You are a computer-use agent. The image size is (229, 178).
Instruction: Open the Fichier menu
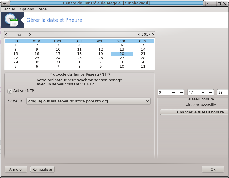9,9
